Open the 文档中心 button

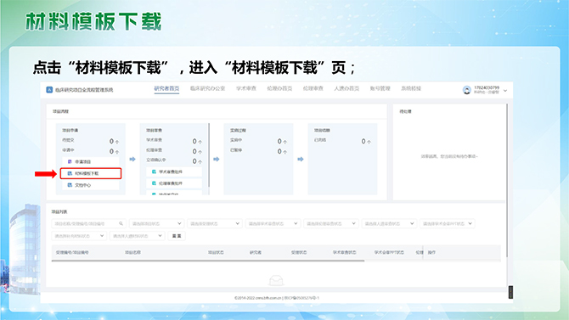(91, 185)
